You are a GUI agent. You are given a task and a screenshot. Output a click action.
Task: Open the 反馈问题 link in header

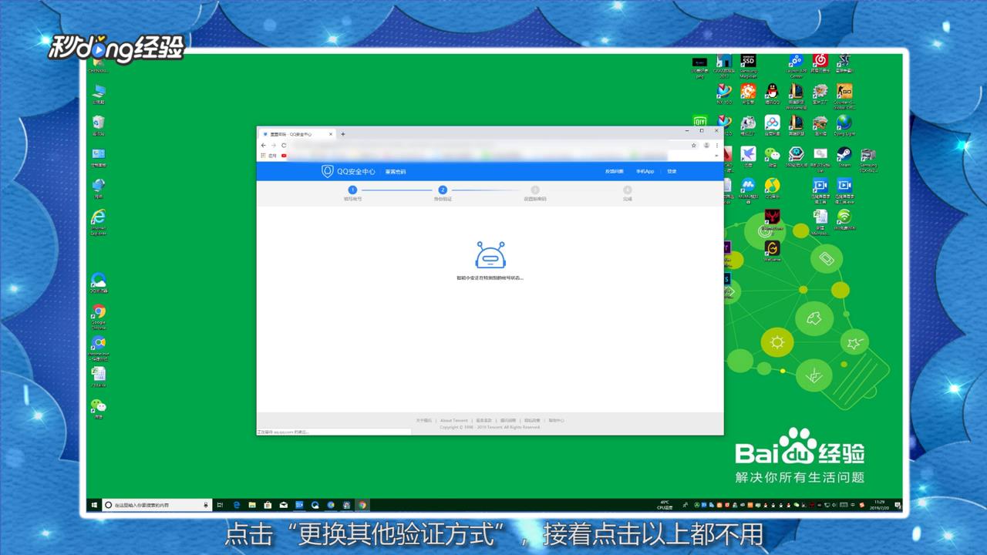coord(613,171)
